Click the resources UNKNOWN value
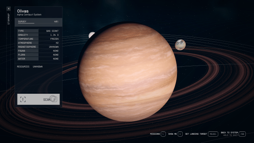The image size is (254, 143). (x=38, y=67)
